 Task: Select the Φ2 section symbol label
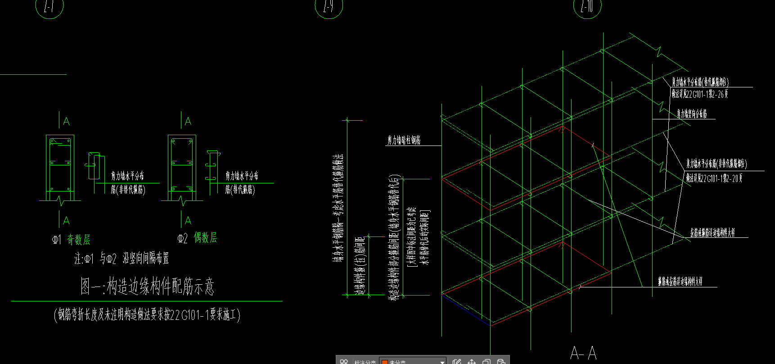coord(182,238)
